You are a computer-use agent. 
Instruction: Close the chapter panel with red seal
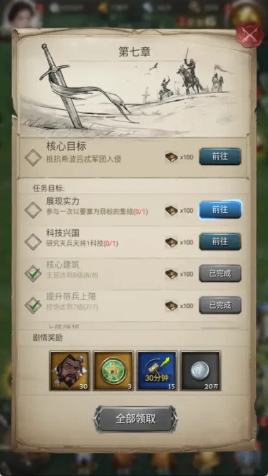tap(250, 34)
